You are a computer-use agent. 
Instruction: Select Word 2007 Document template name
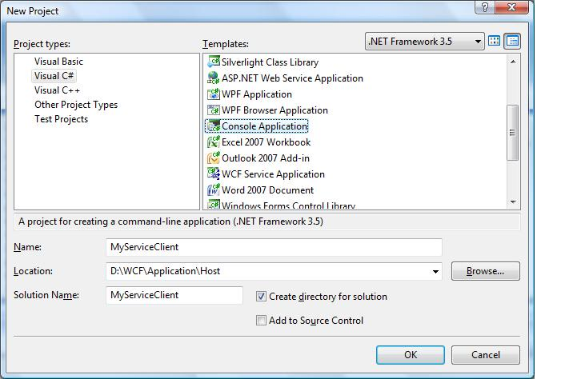coord(267,190)
